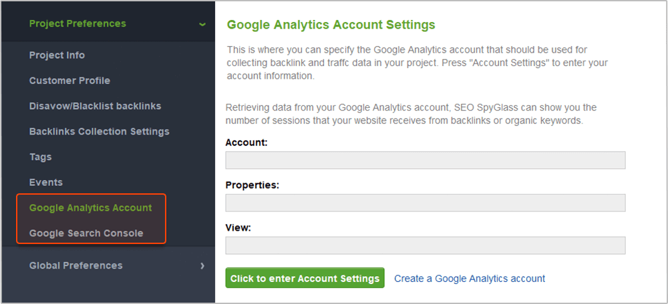Click the Properties field label

(x=253, y=185)
